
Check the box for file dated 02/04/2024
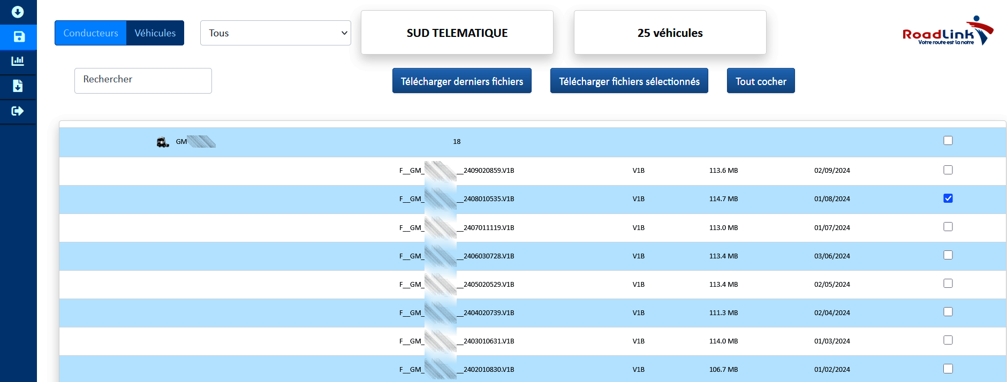click(948, 312)
